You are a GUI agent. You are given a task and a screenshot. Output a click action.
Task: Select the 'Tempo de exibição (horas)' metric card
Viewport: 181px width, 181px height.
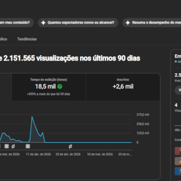[48, 87]
